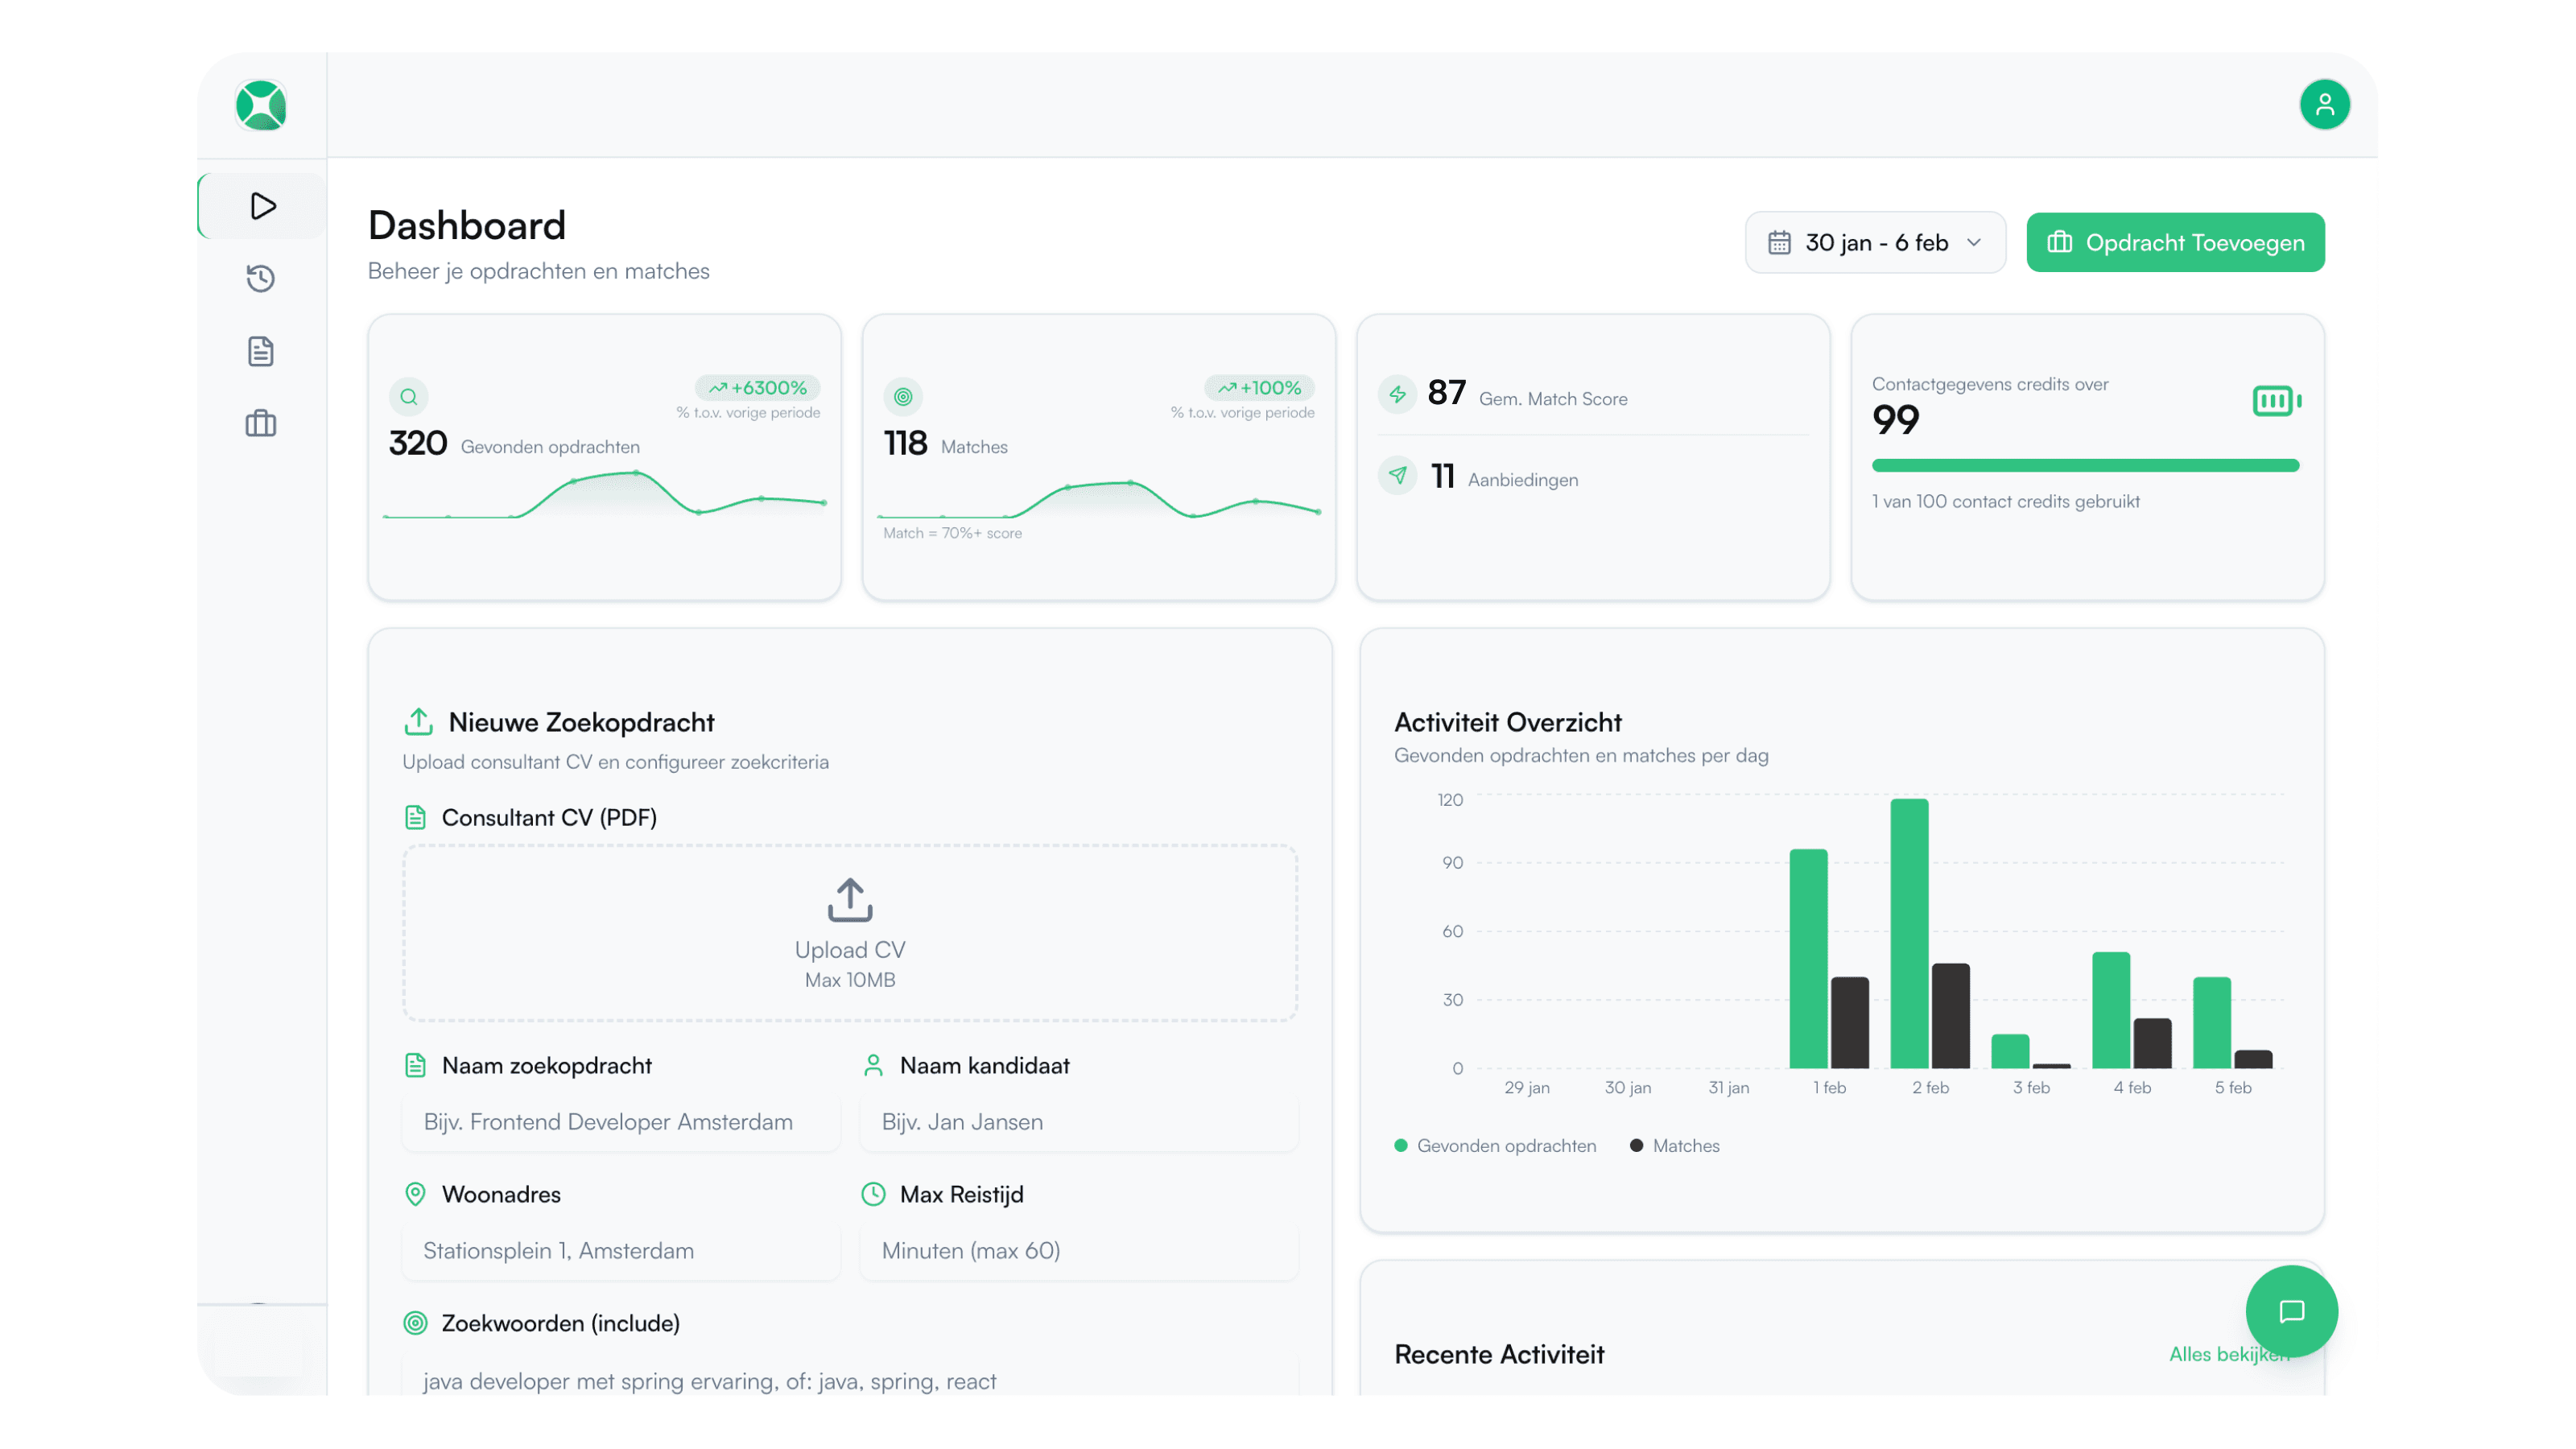Open the opdrachten briefcase icon in sidebar
The image size is (2576, 1449).
pos(260,423)
